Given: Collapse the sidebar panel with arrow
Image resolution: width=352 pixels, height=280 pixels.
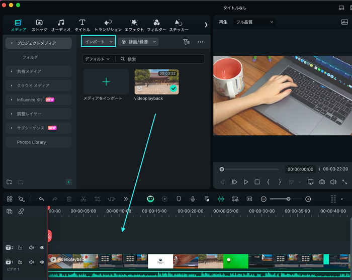Looking at the screenshot, I should point(69,182).
